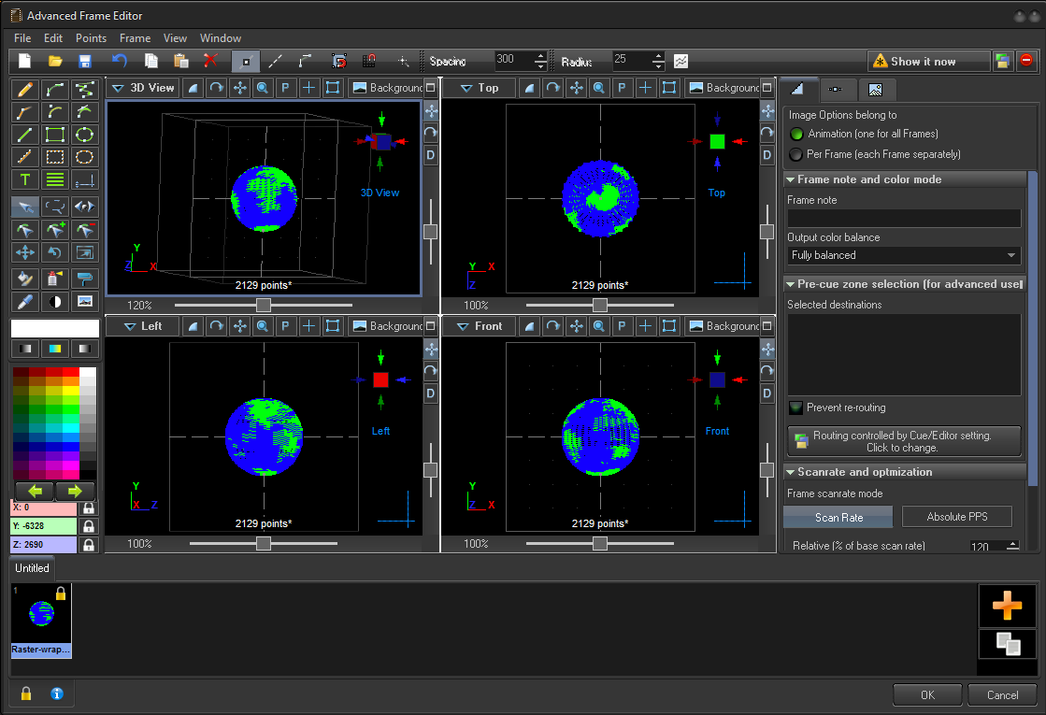Collapse Scanrate and optimization section

[x=791, y=472]
